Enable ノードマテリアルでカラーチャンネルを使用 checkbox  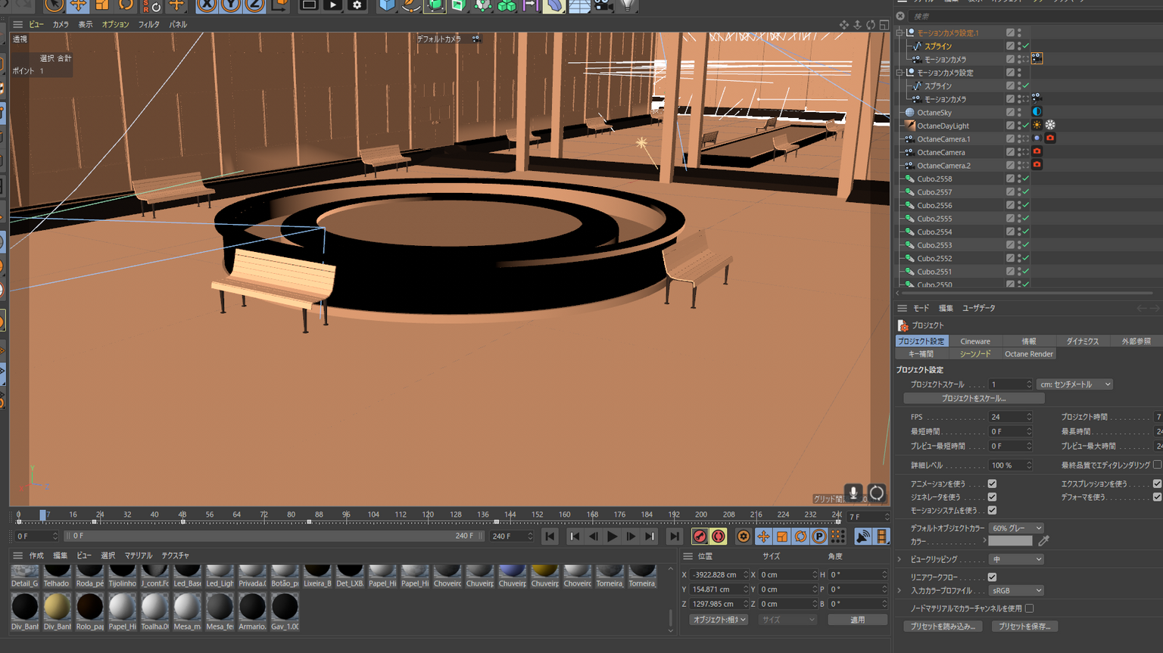1029,608
